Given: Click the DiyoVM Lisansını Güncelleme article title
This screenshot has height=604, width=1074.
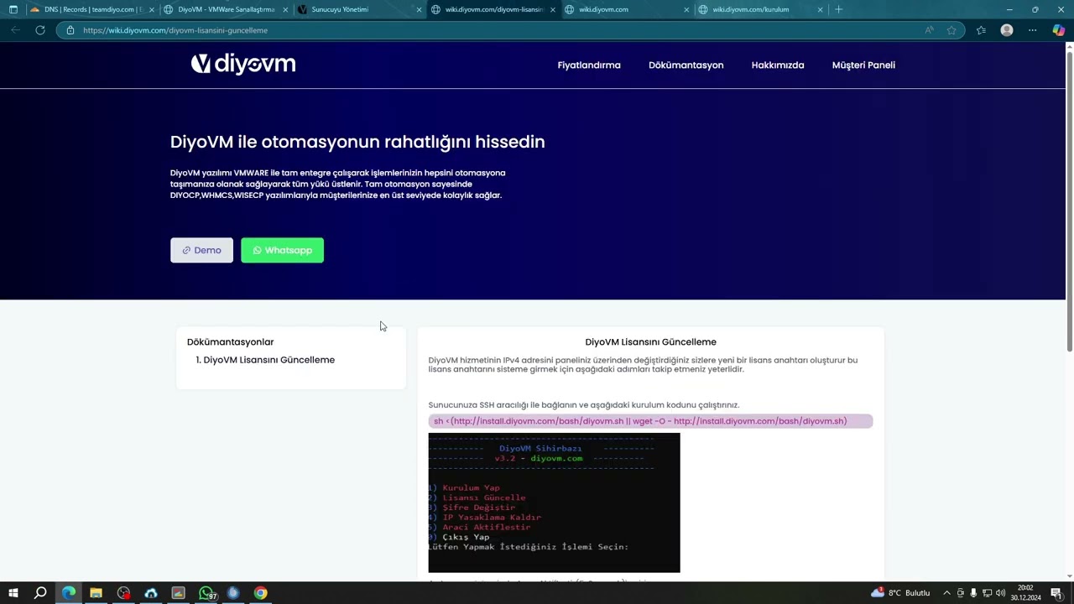Looking at the screenshot, I should pos(650,342).
